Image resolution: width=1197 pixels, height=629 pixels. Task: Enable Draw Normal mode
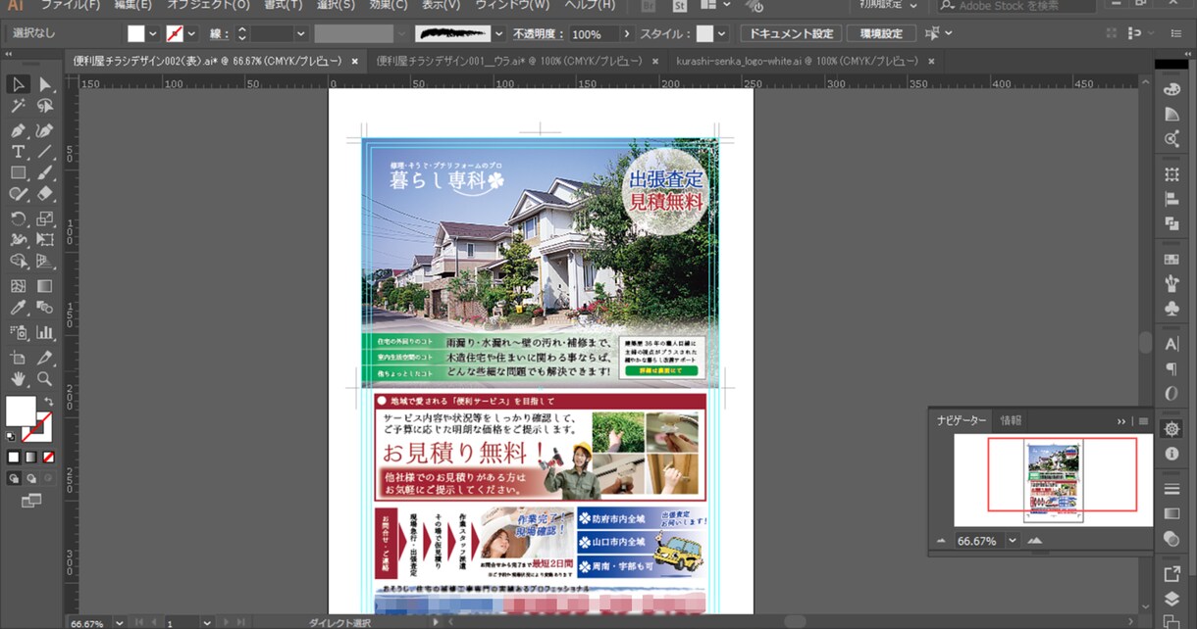14,478
